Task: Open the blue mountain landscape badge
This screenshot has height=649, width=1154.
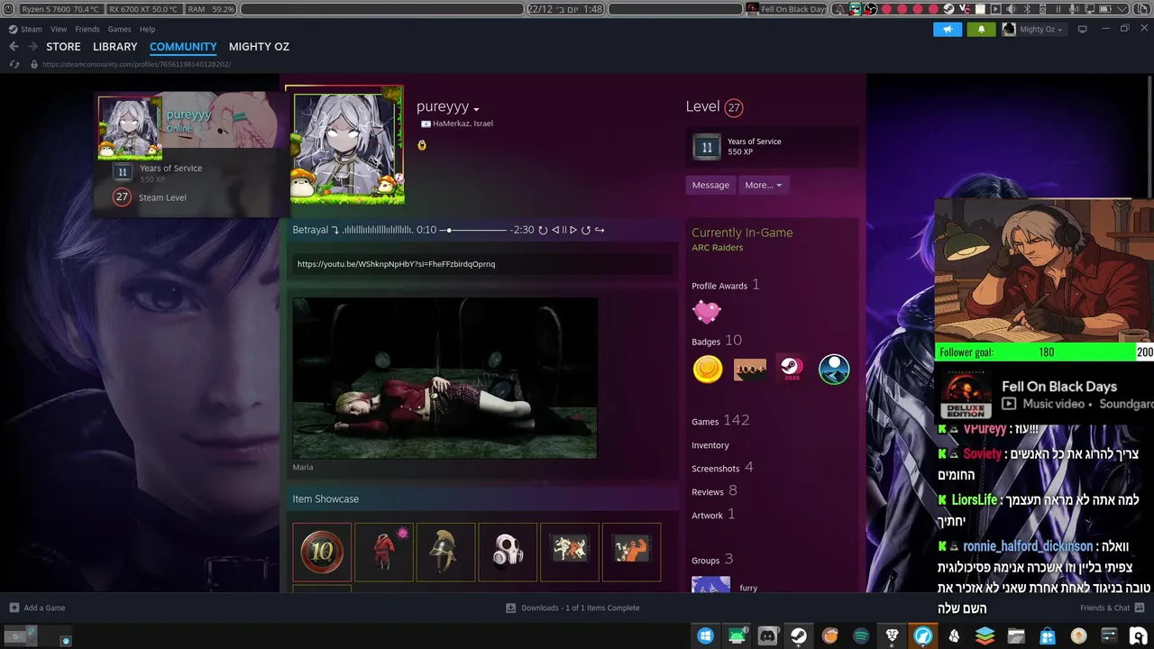Action: click(834, 369)
